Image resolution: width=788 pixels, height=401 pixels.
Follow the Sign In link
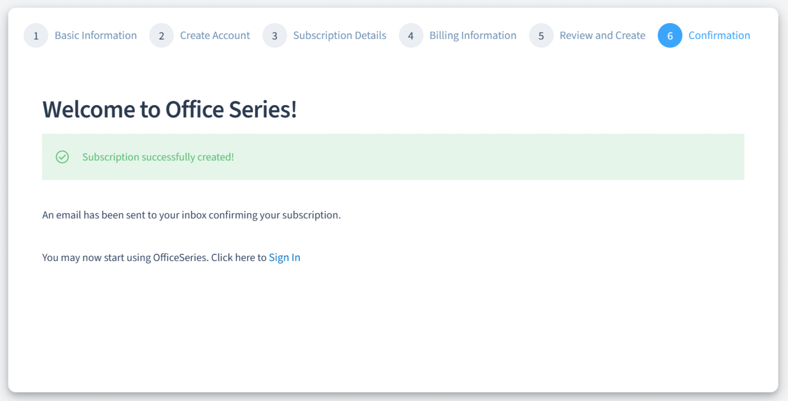coord(284,258)
